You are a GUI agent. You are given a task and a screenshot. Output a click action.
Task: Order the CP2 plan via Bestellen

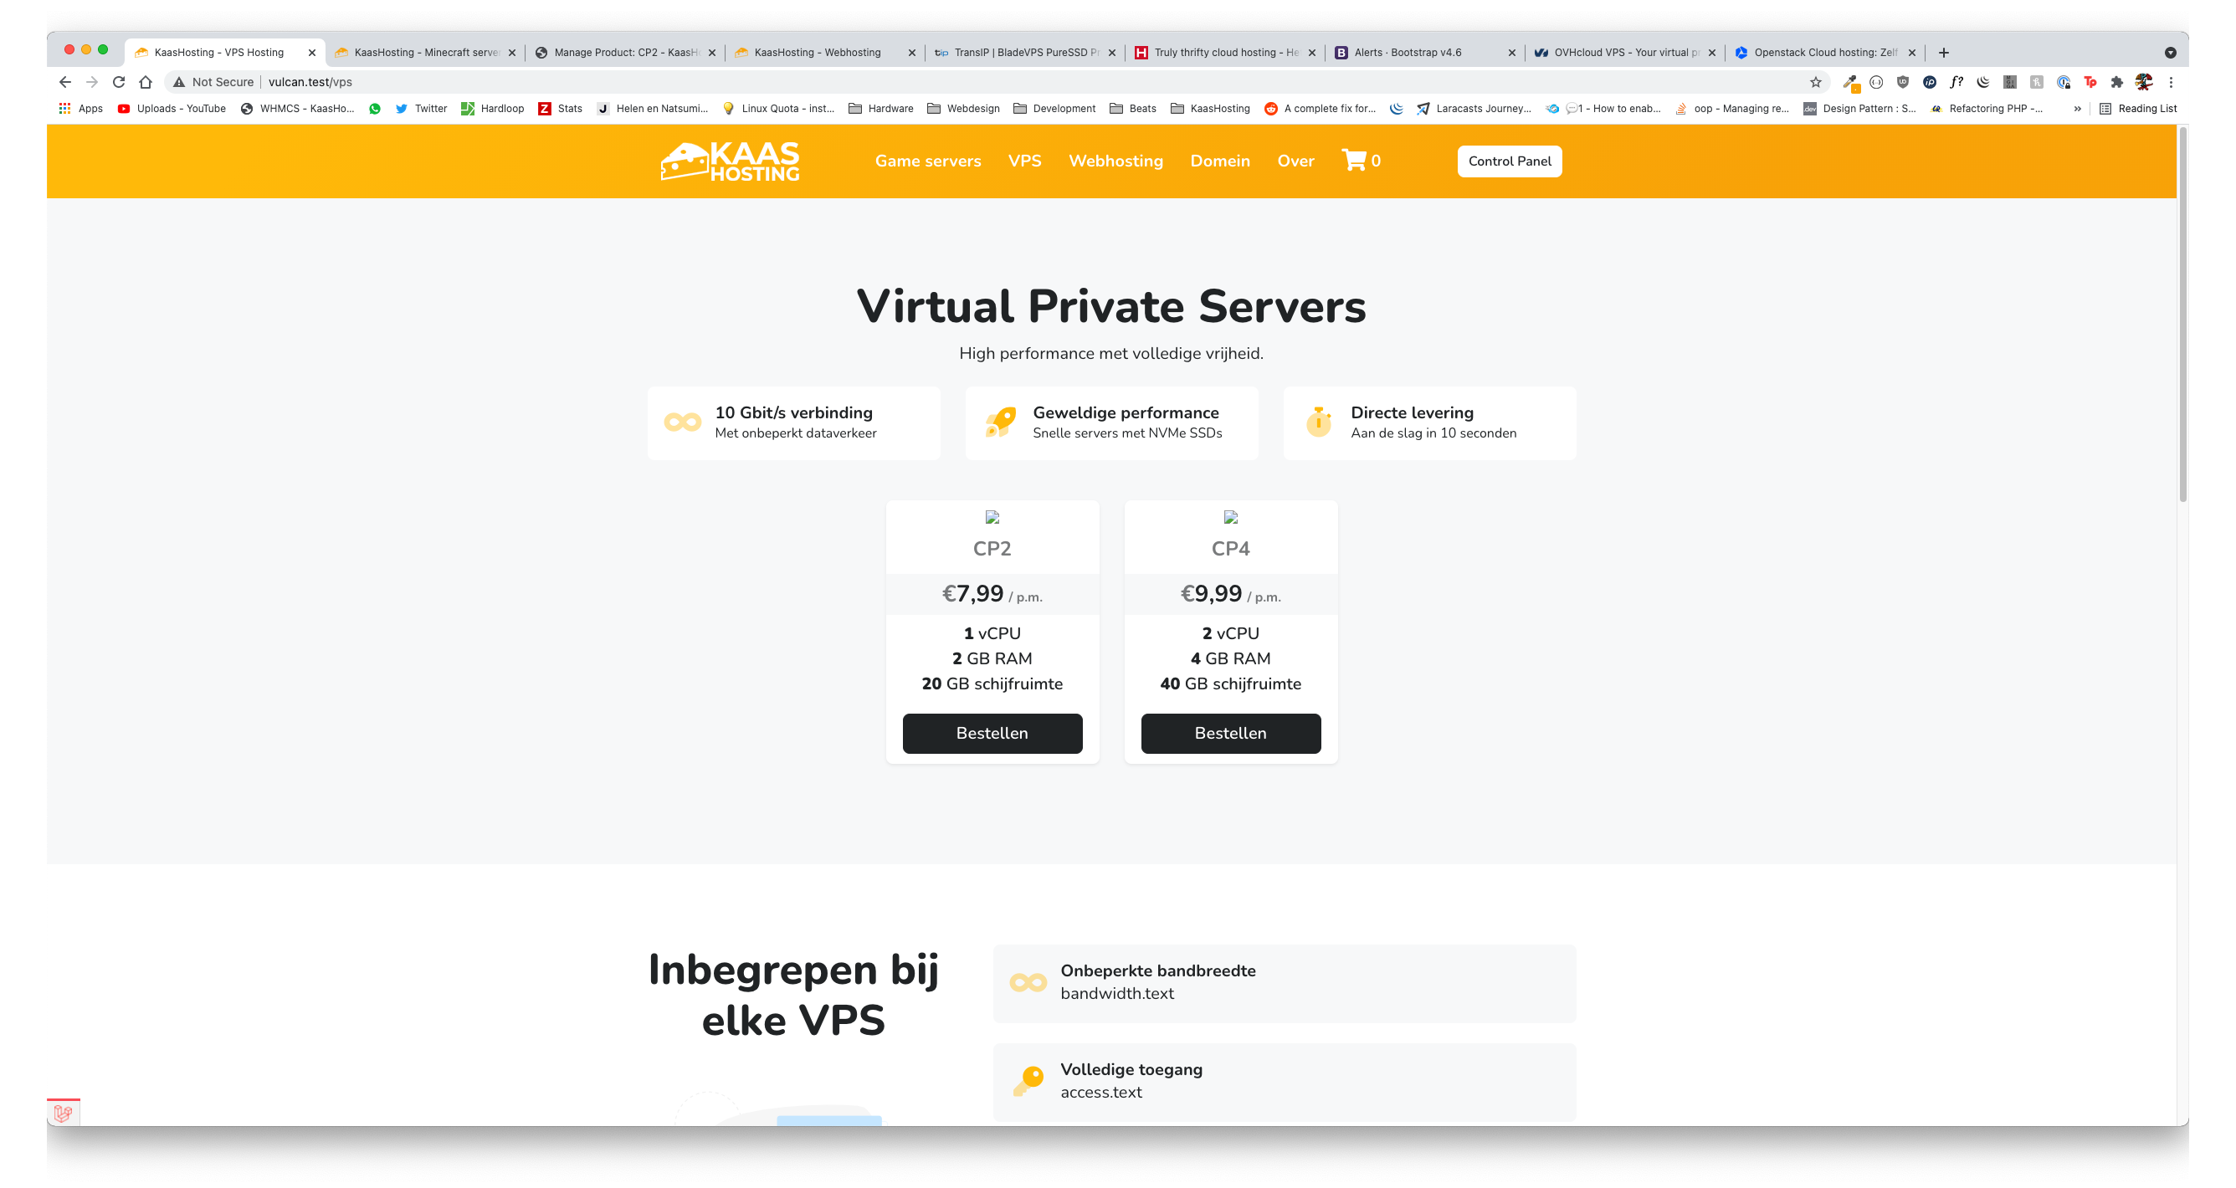pos(992,733)
